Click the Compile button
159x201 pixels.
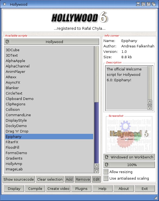coord(35,189)
